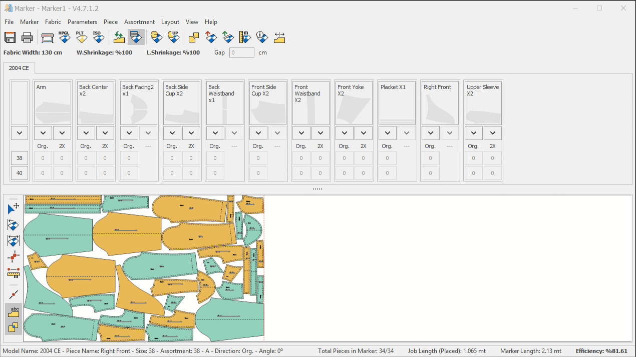Switch to the 2004 CE tab
636x357 pixels.
tap(19, 68)
